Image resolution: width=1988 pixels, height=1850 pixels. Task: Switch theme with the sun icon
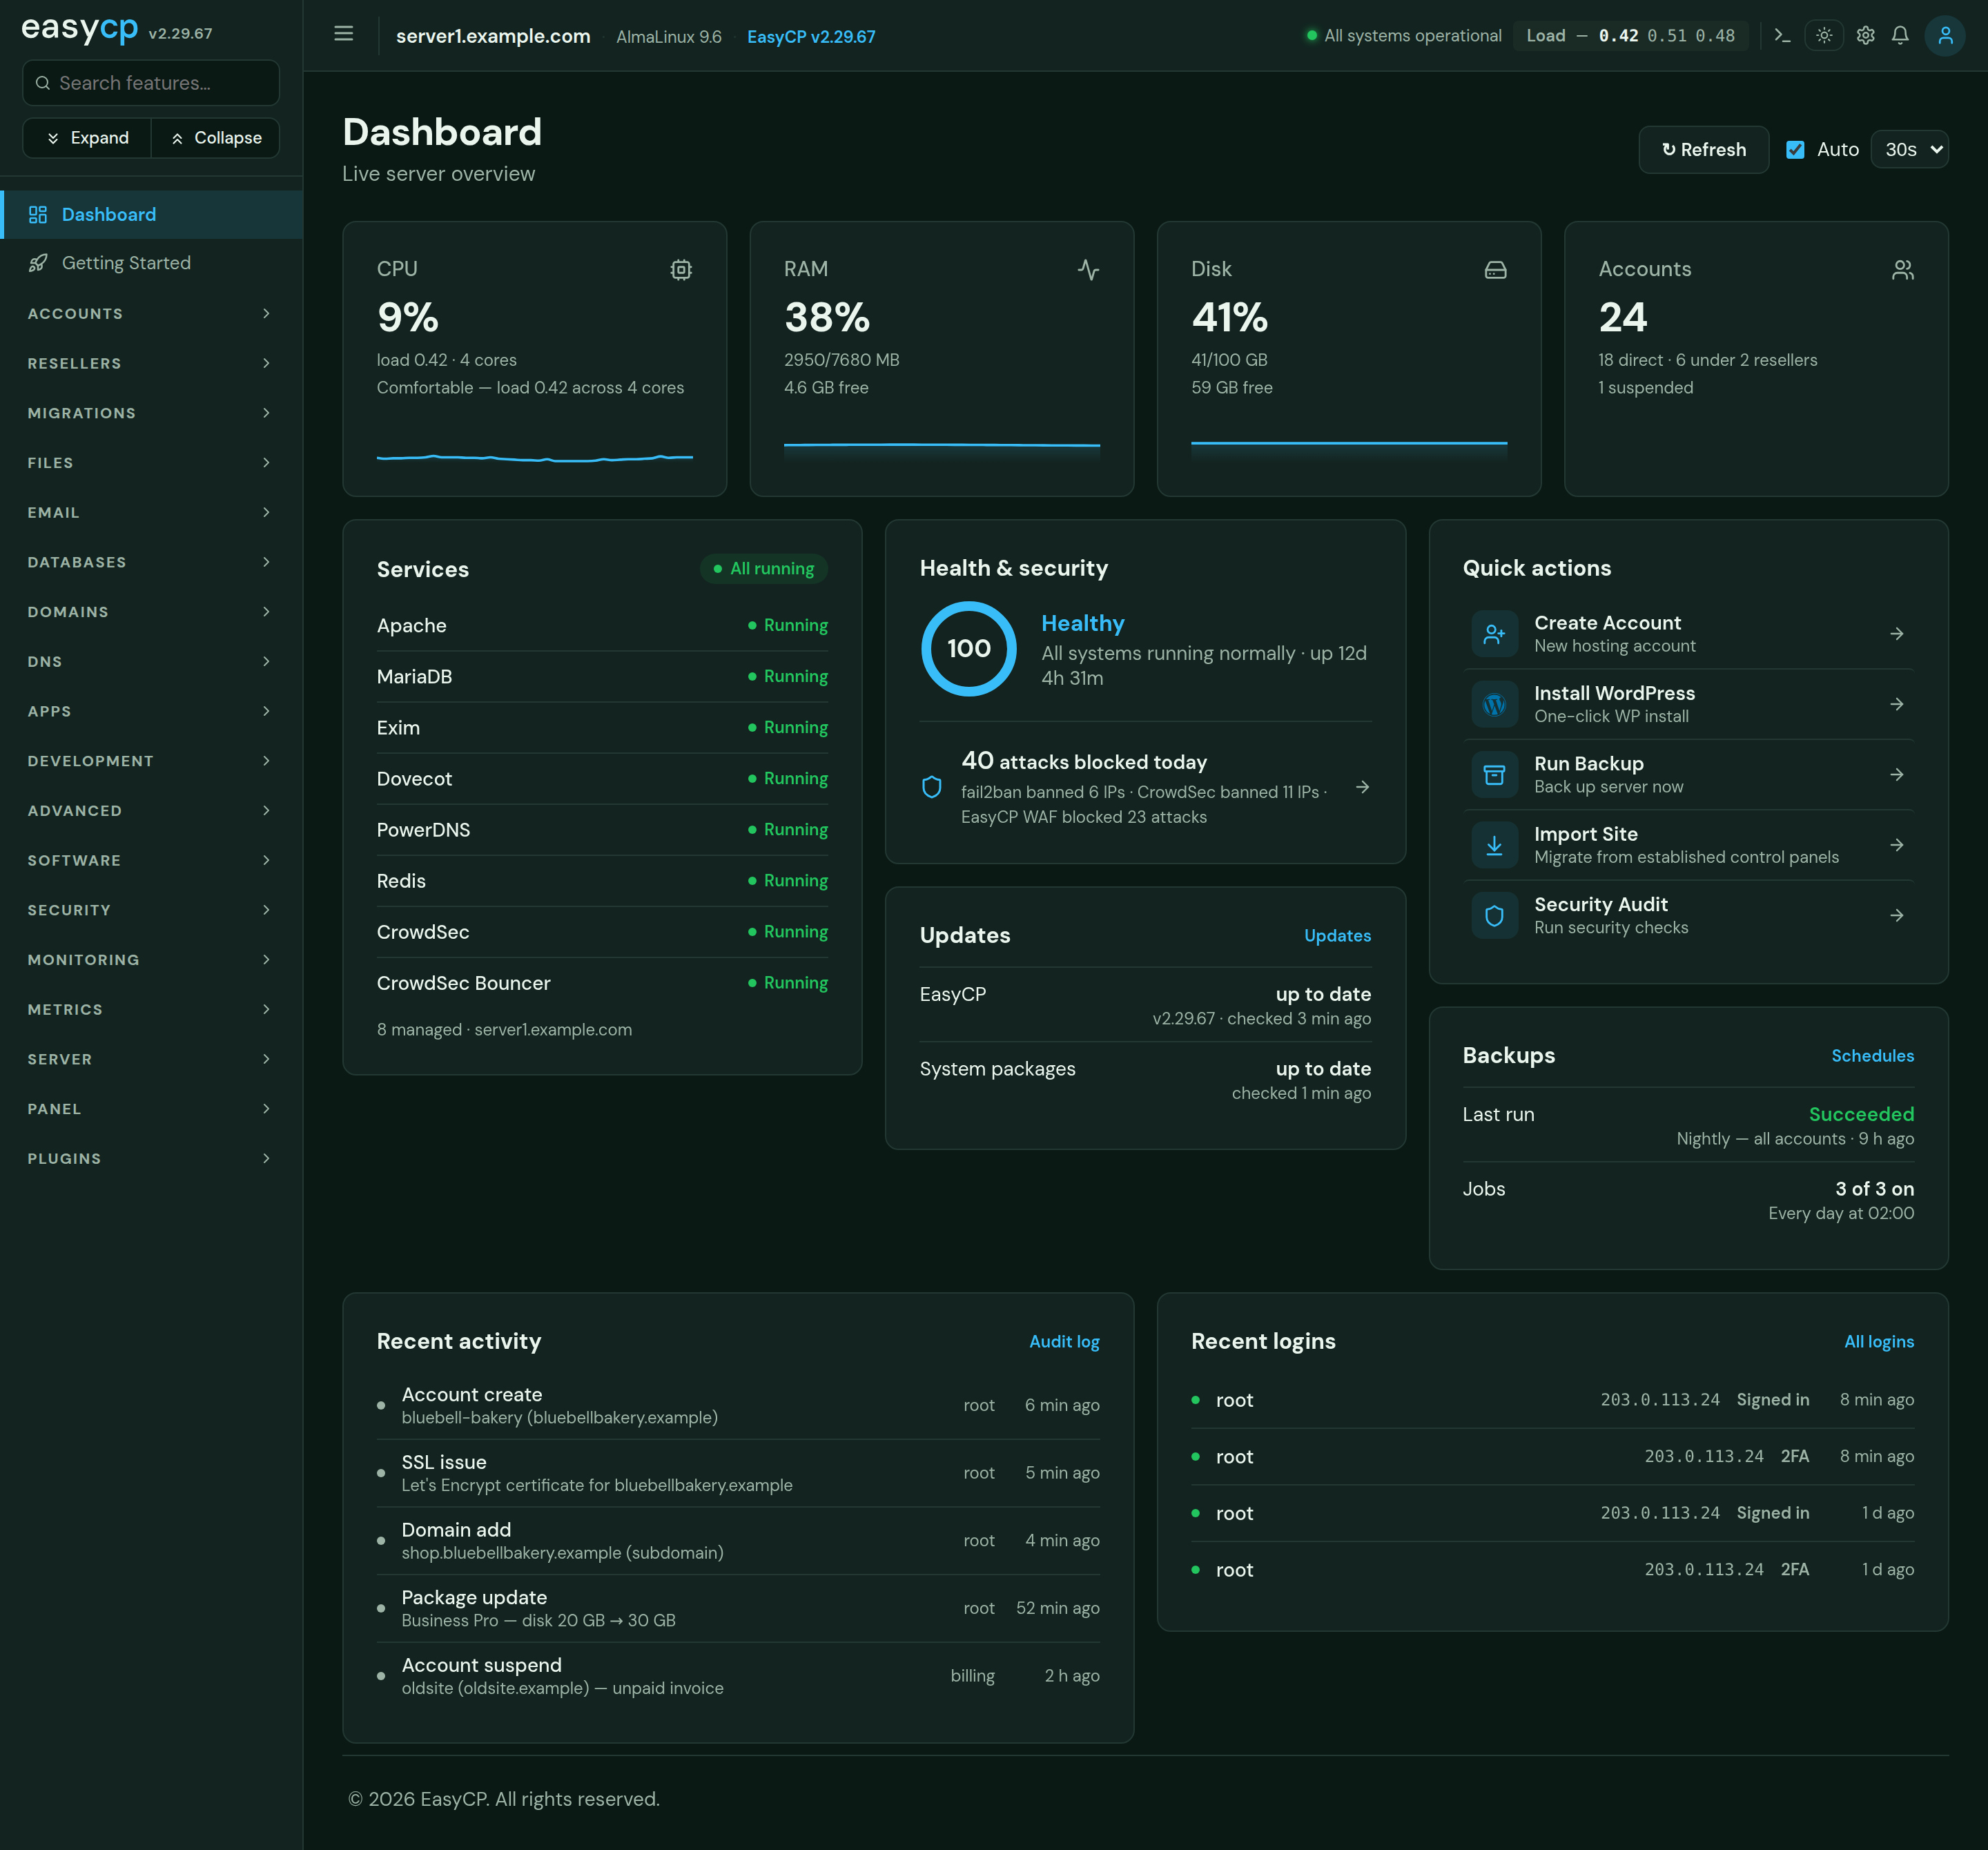click(x=1824, y=35)
